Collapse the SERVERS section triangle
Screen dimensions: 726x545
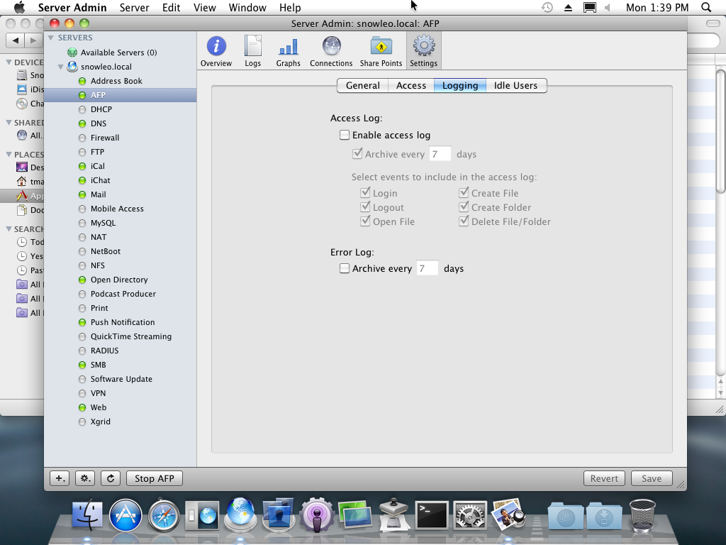[51, 38]
